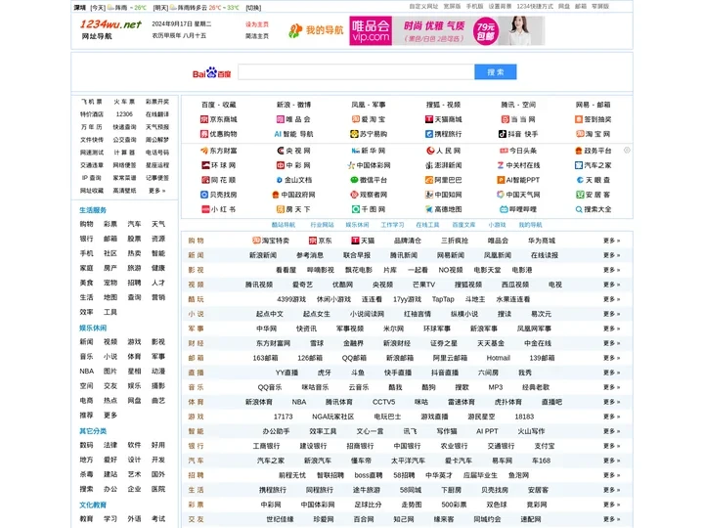The image size is (704, 528).
Task: Click the 人民网 icon
Action: 430,151
